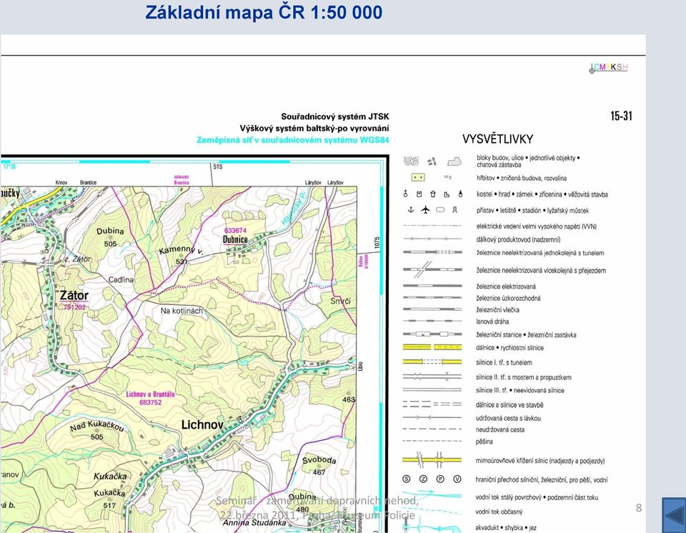
Task: Click the 'Dubnice' label on map
Action: [x=235, y=239]
